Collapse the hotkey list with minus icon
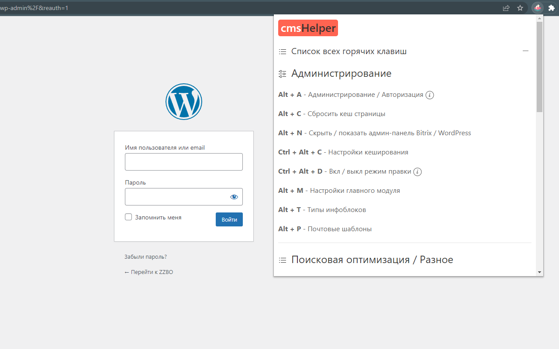The image size is (559, 349). [x=526, y=51]
